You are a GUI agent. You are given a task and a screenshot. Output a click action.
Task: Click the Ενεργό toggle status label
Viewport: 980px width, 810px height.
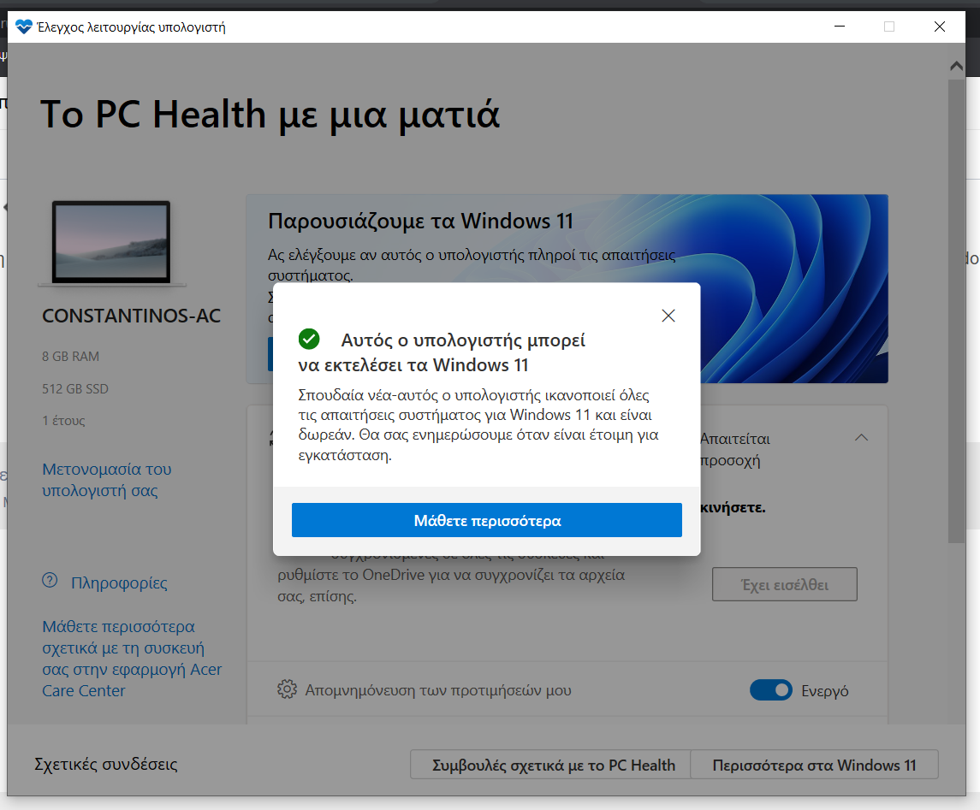point(824,691)
